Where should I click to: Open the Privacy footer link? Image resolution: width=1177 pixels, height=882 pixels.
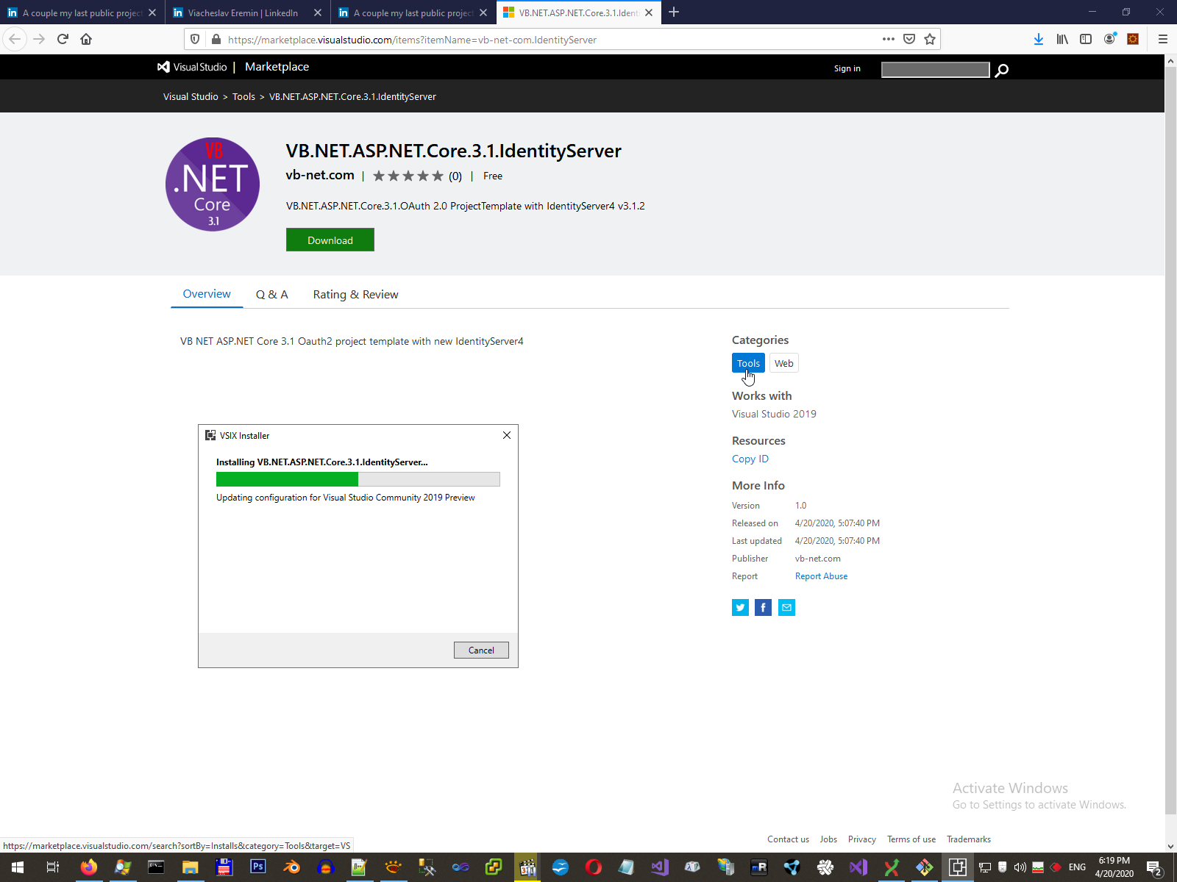[x=862, y=839]
